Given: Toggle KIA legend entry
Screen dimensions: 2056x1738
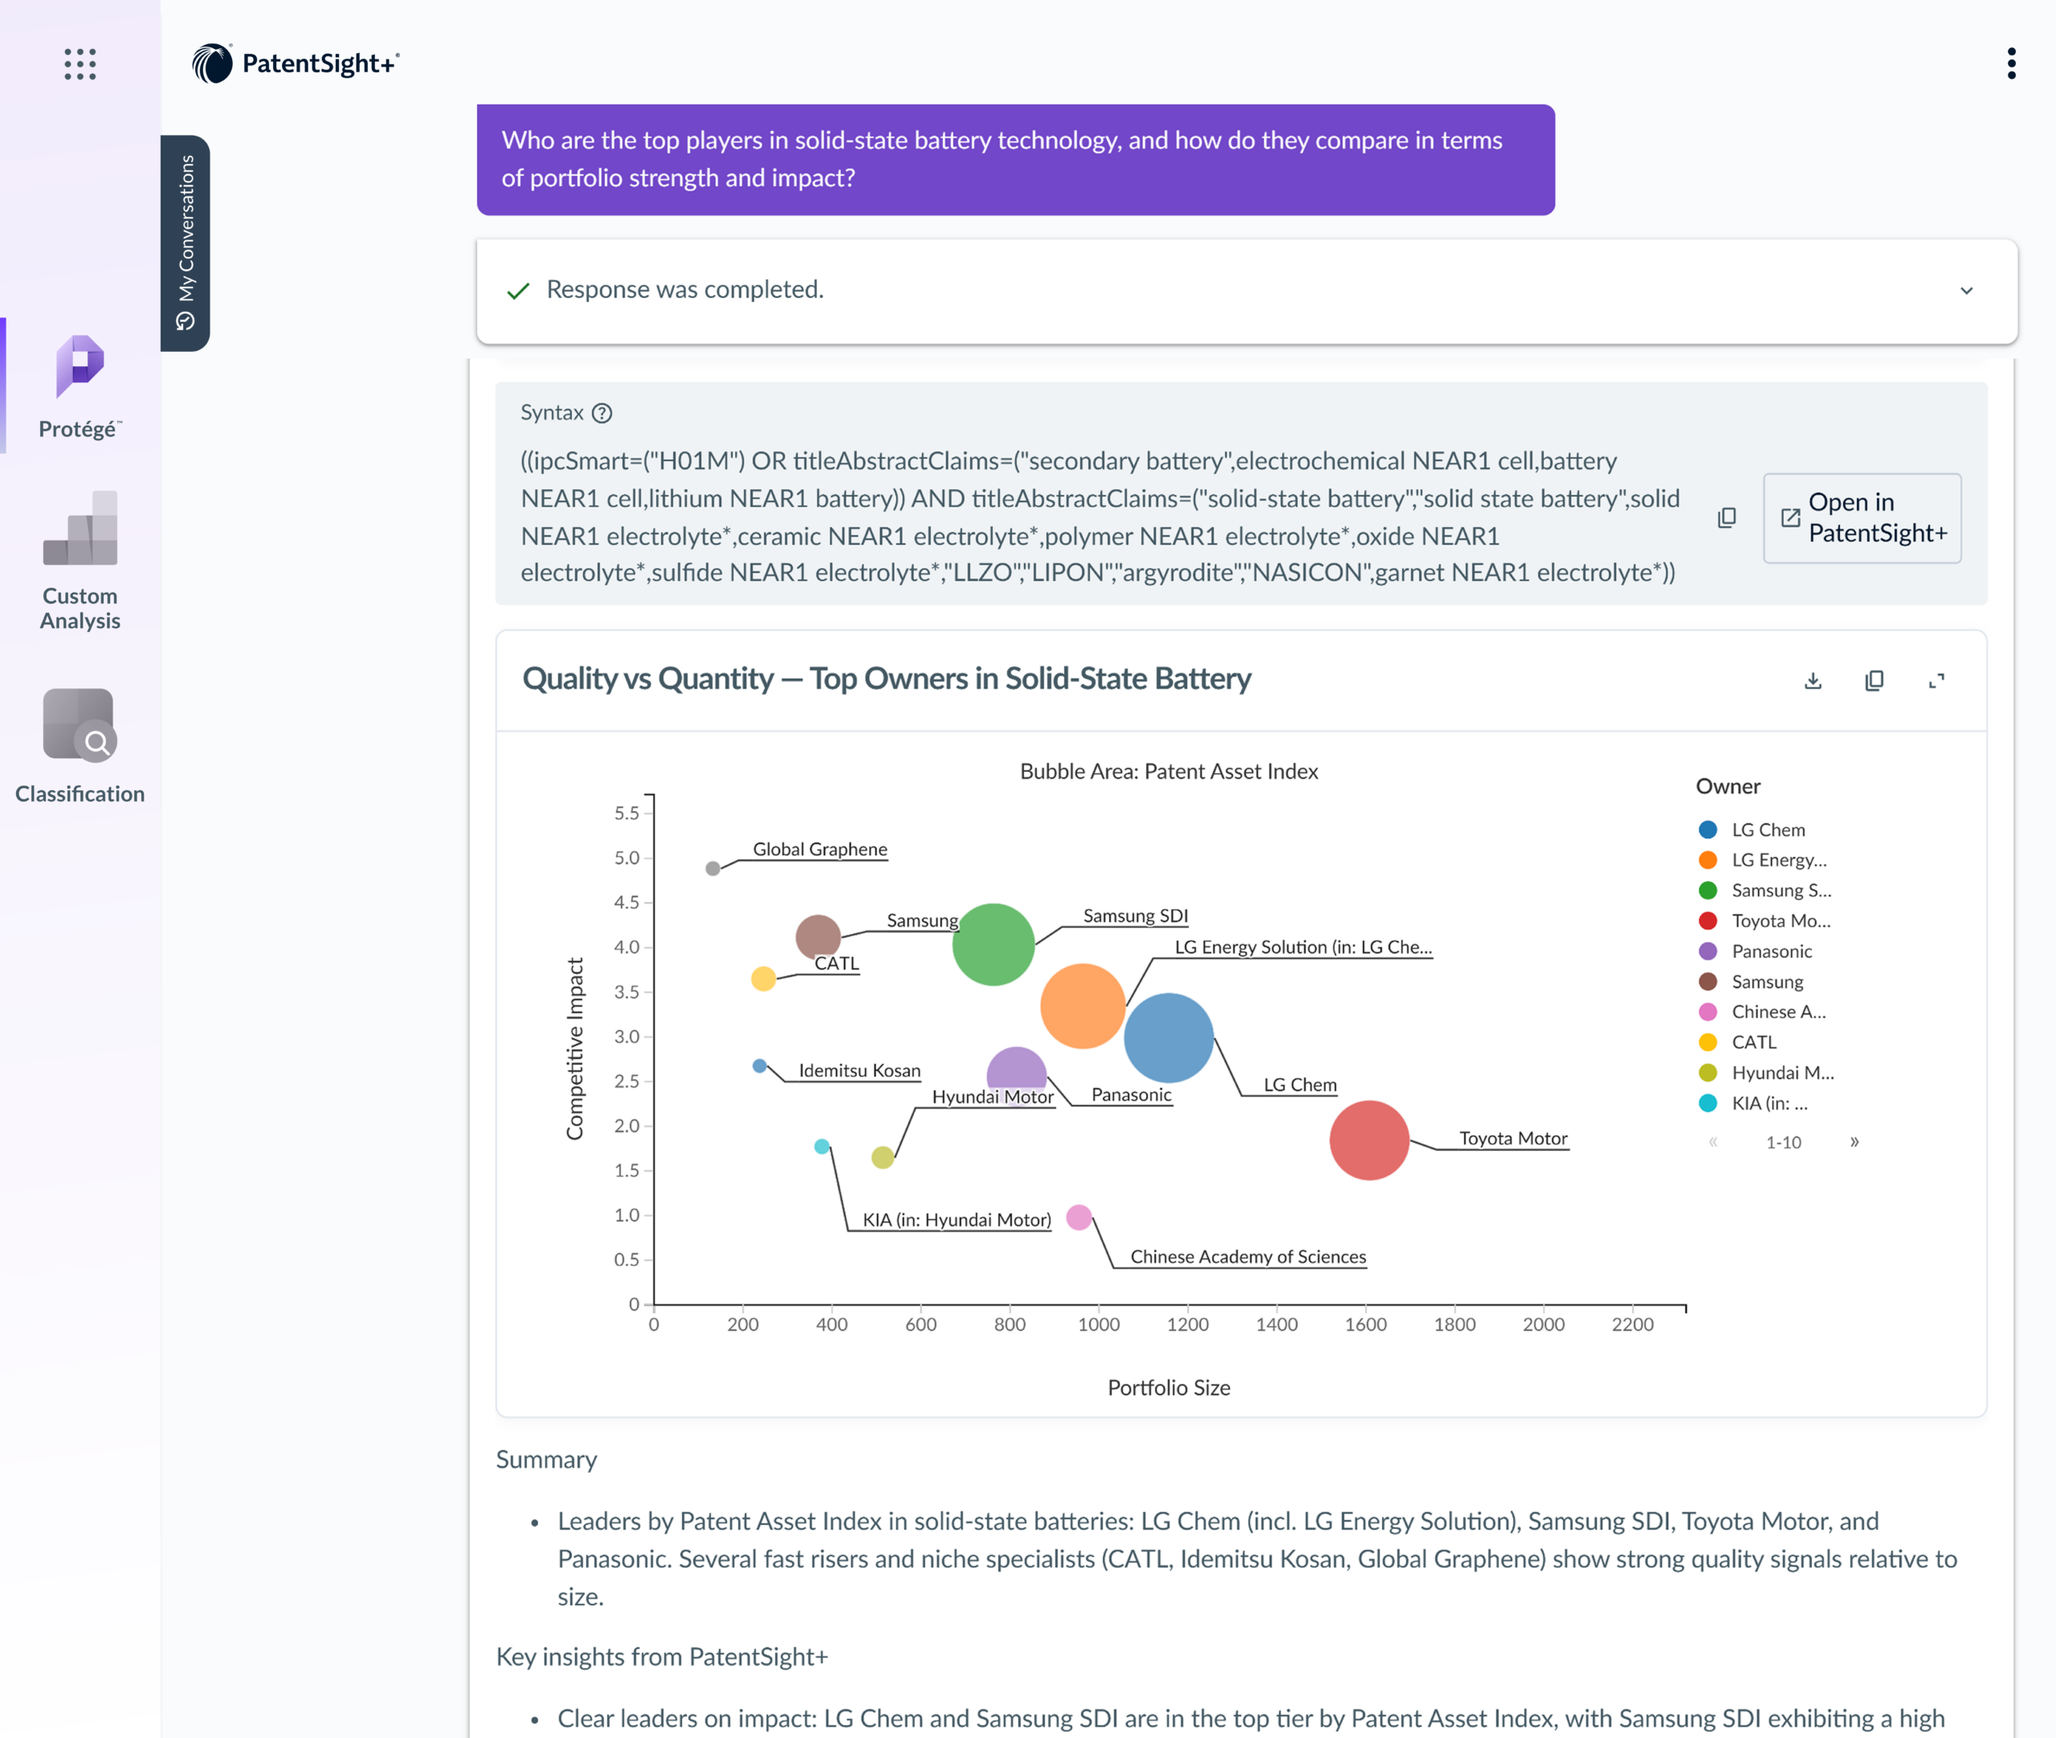Looking at the screenshot, I should pos(1753,1104).
